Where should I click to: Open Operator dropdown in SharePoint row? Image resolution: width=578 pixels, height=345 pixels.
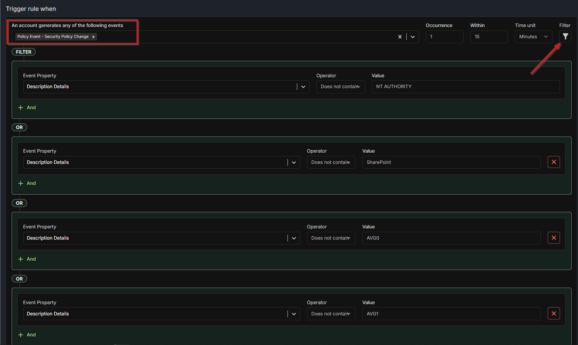pos(331,162)
